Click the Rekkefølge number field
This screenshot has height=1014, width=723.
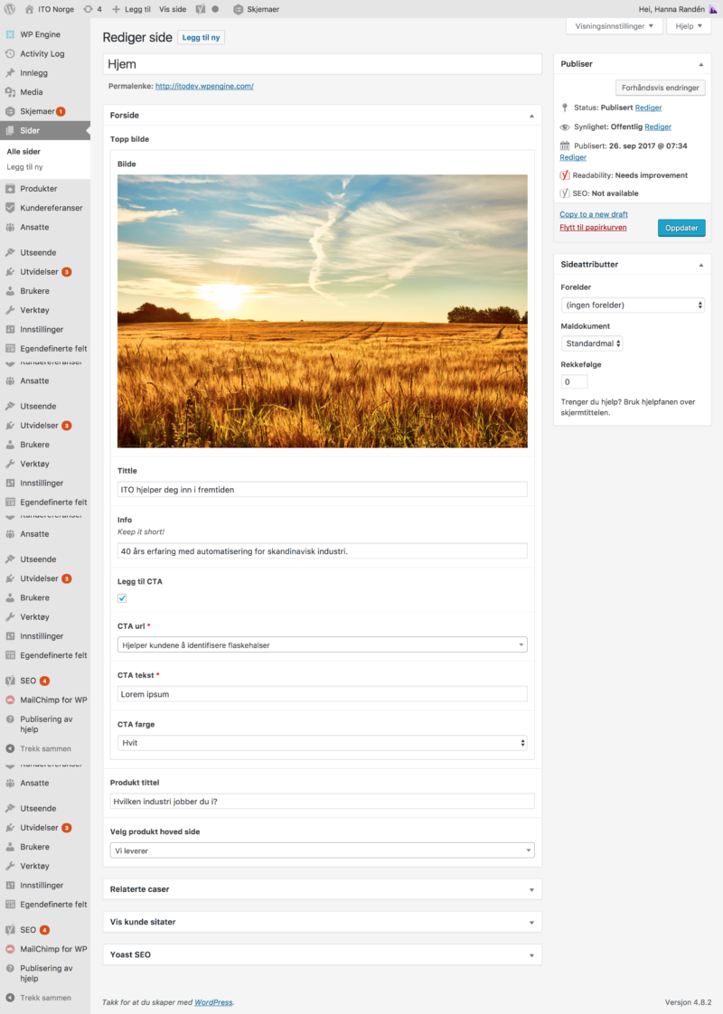574,381
